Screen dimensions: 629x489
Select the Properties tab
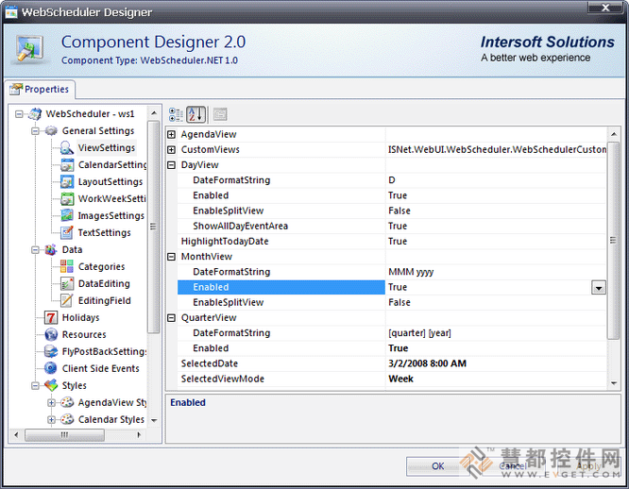pos(40,89)
